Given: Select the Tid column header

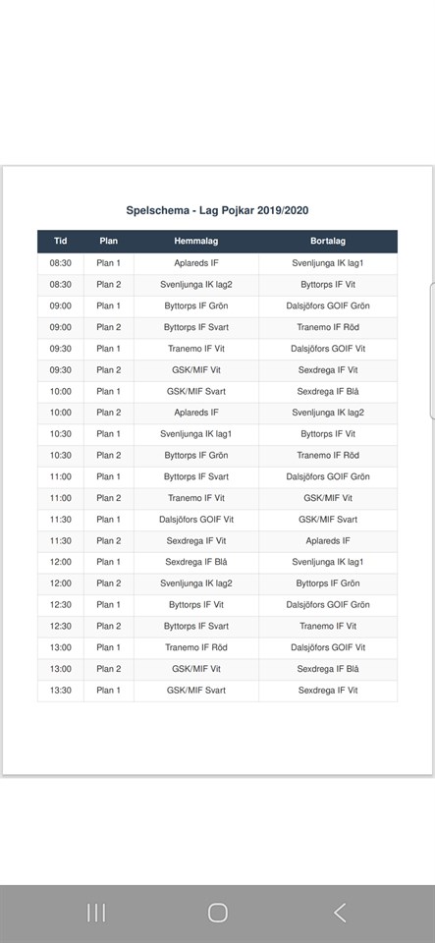Looking at the screenshot, I should coord(61,241).
